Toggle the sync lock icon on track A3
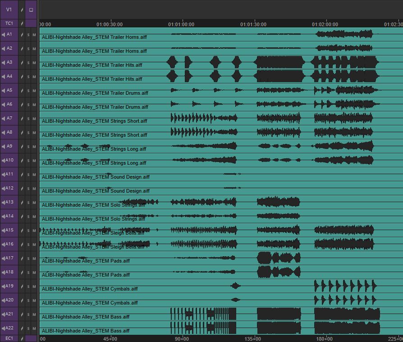This screenshot has width=403, height=342. (x=22, y=62)
